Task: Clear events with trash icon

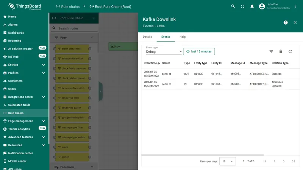Action: tap(281, 51)
